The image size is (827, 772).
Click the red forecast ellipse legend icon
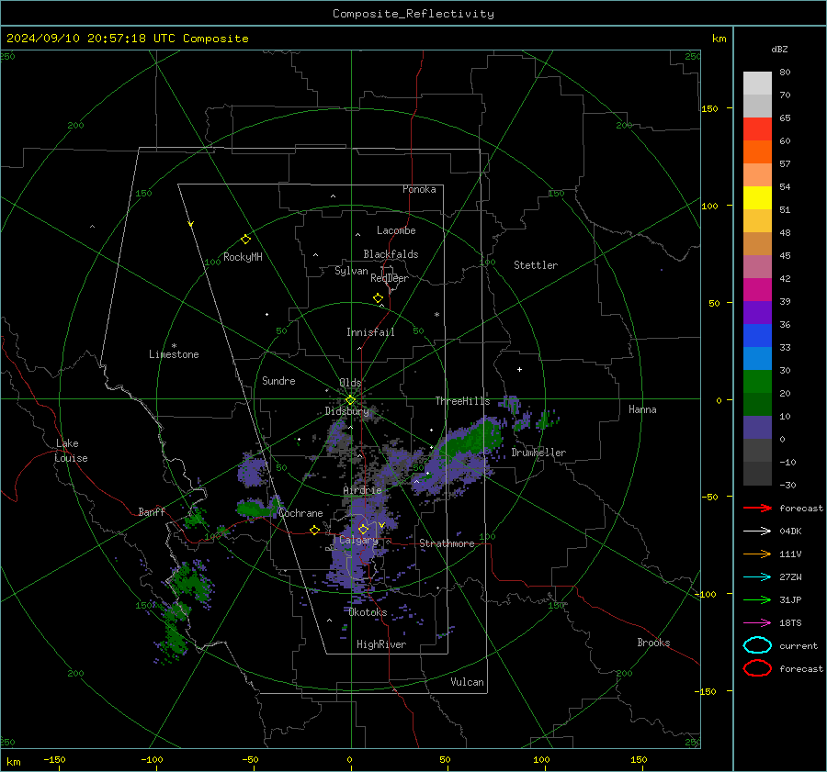tap(757, 668)
